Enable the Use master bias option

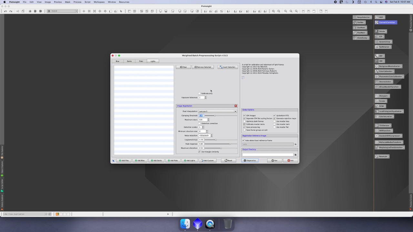point(274,121)
